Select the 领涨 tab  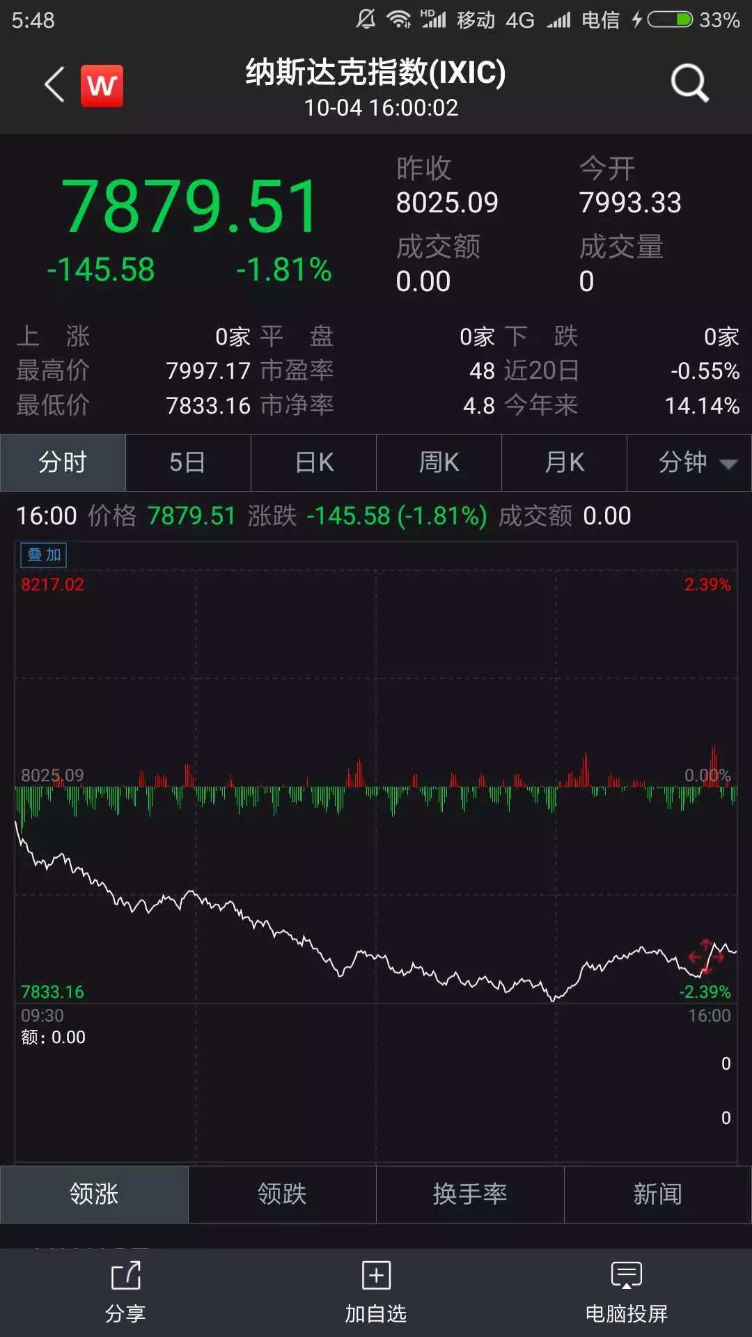94,1194
